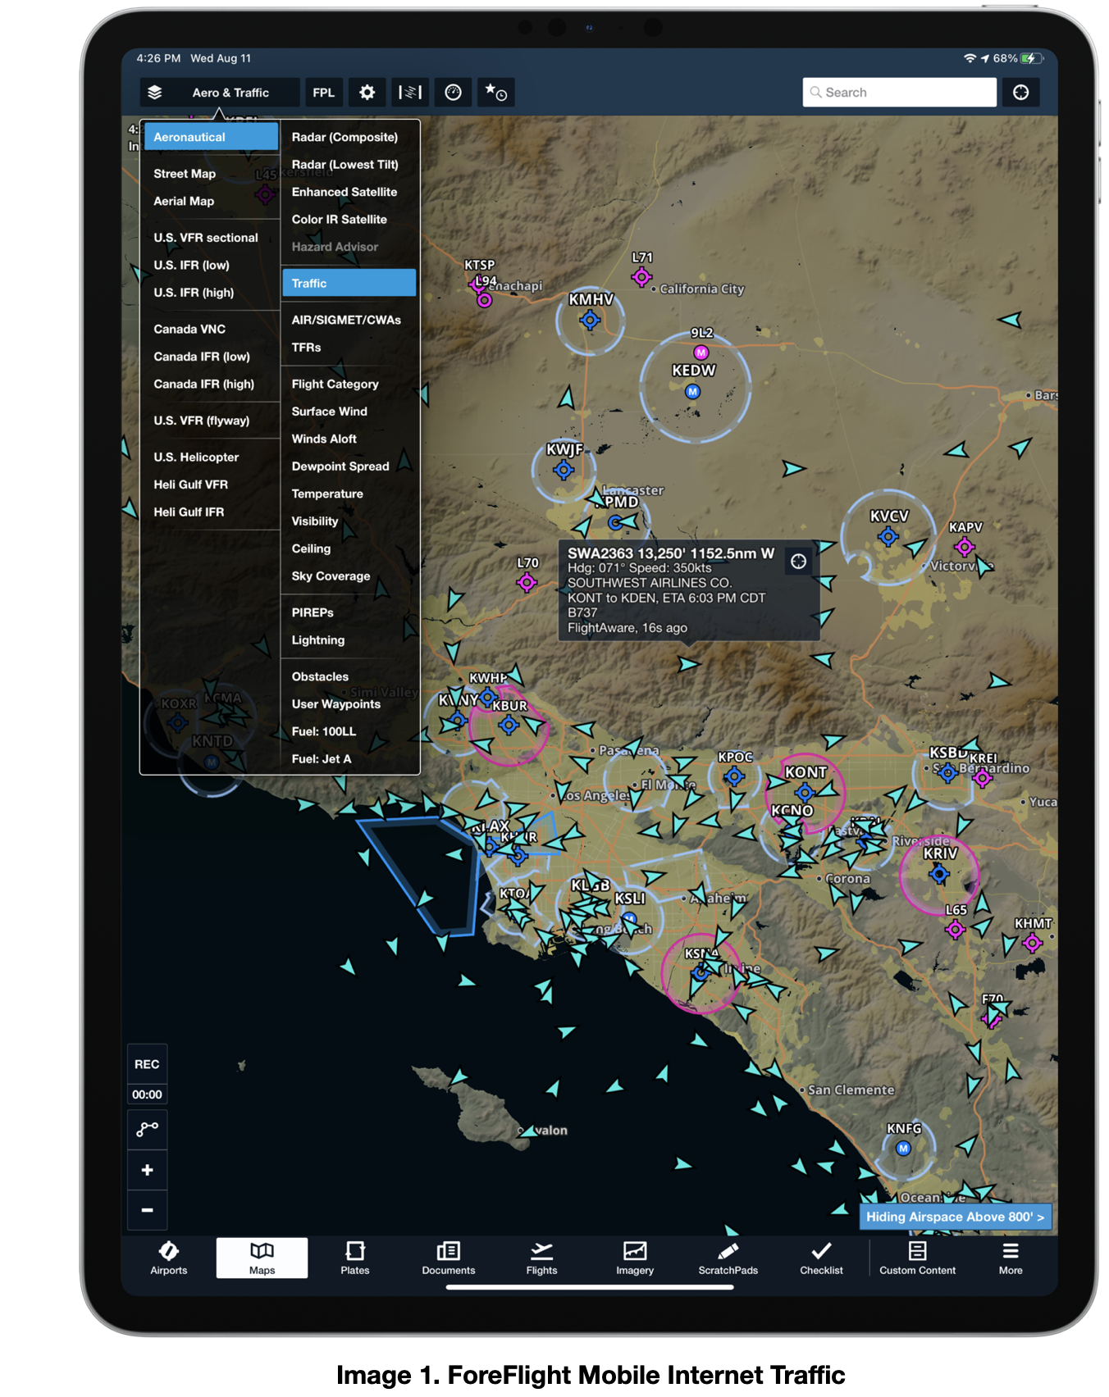Show Ceiling layer
The width and height of the screenshot is (1109, 1397).
click(x=312, y=548)
